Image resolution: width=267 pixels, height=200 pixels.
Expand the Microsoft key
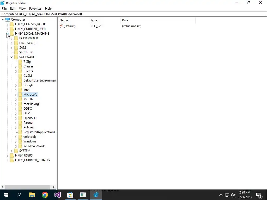pos(16,95)
